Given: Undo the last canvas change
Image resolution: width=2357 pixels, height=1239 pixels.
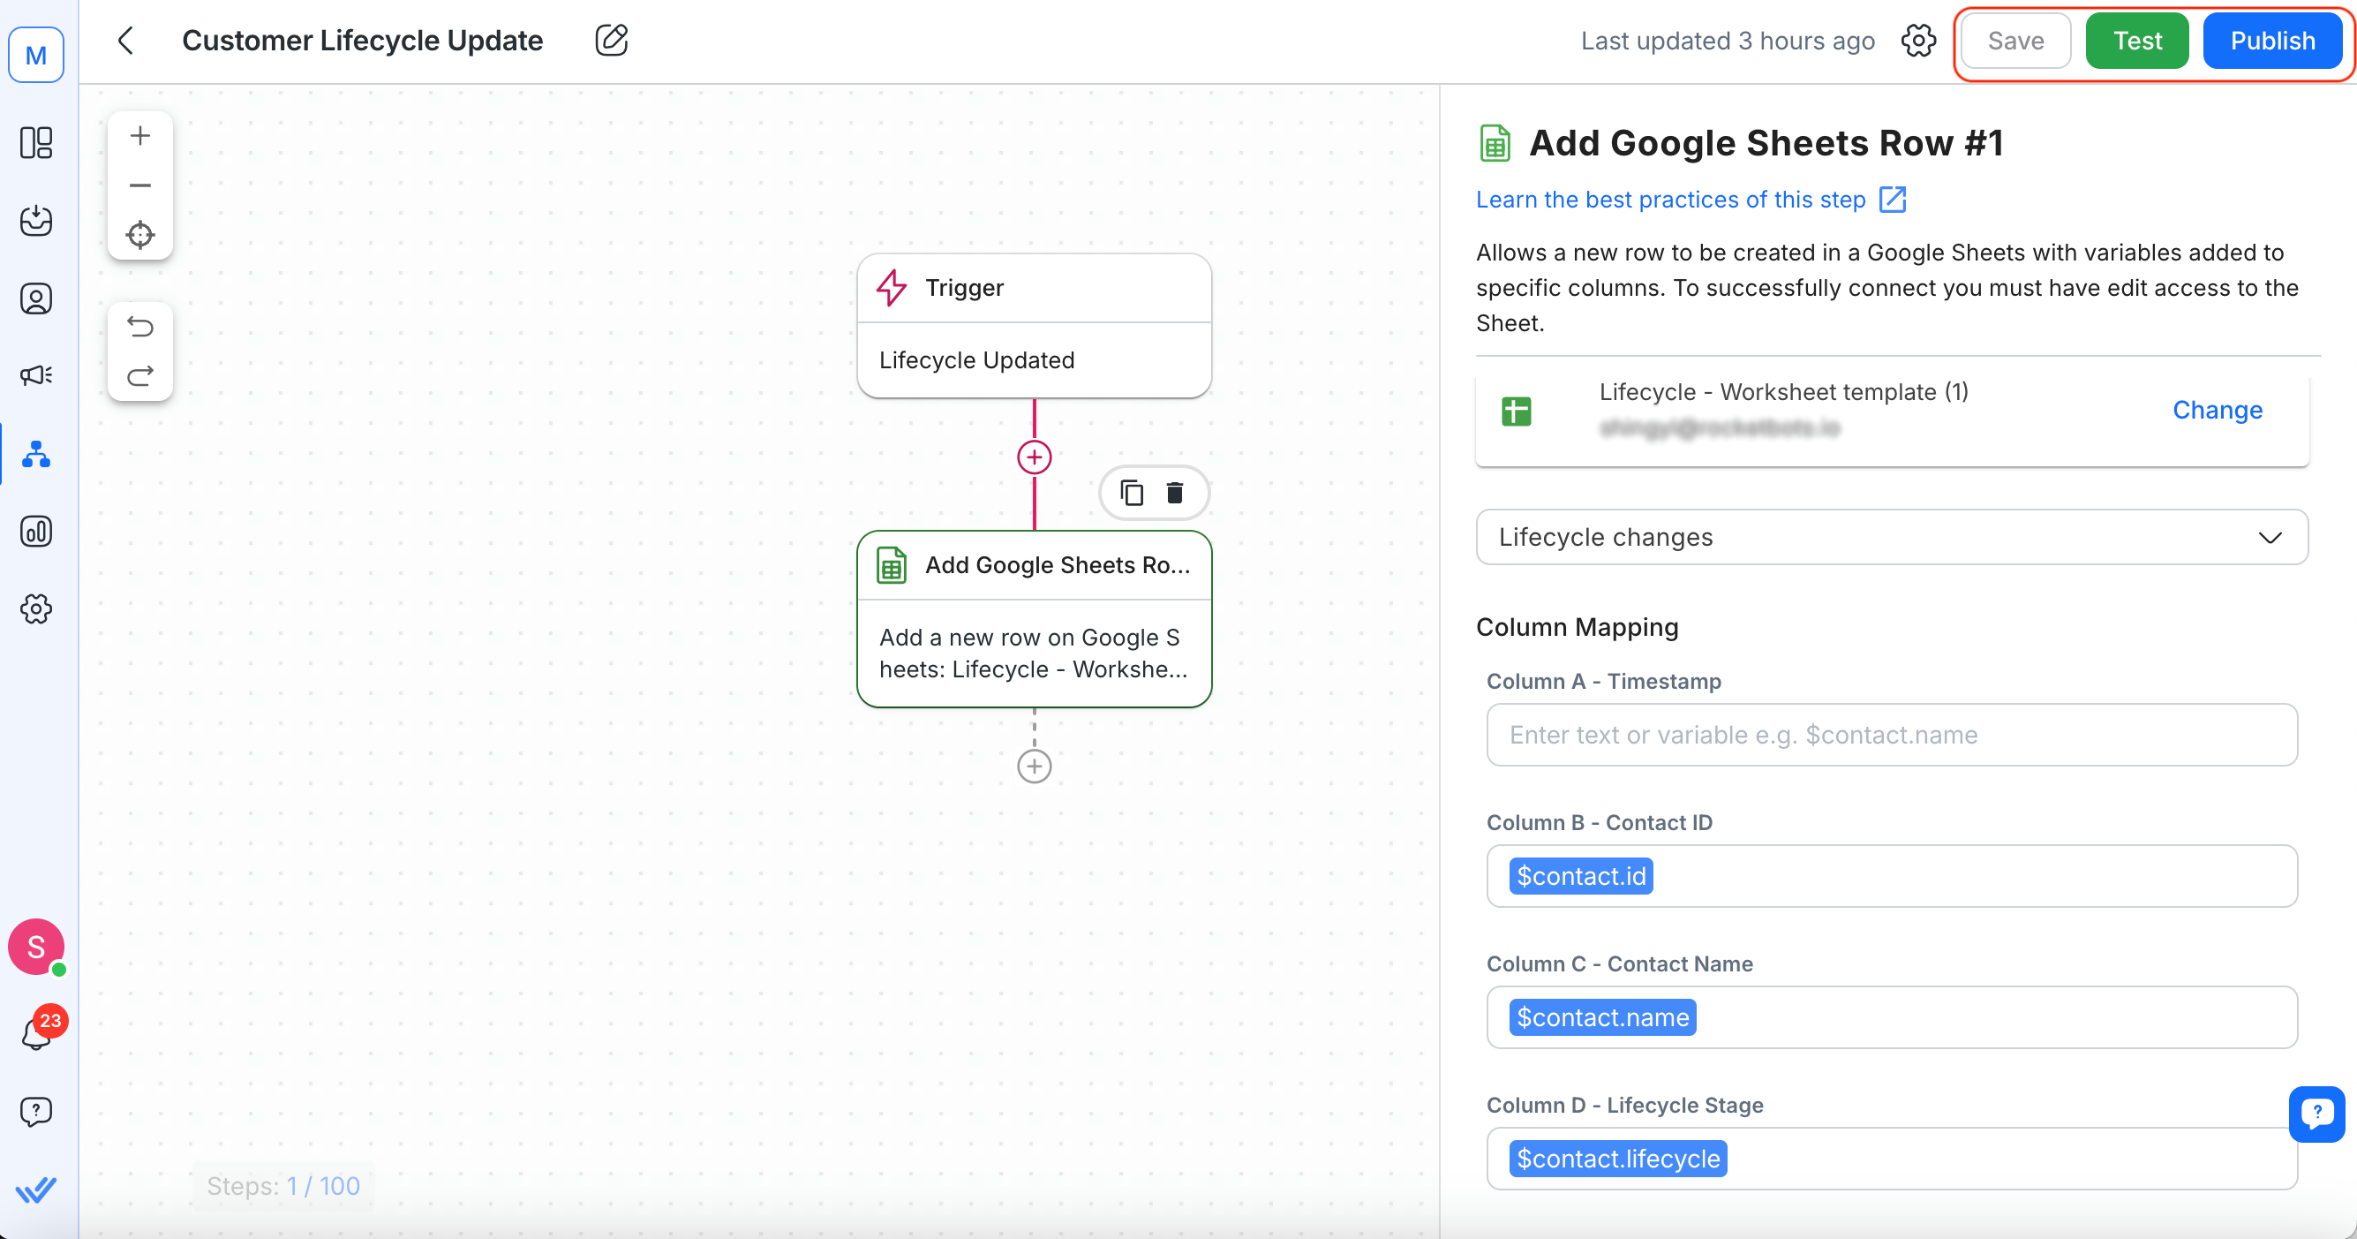Looking at the screenshot, I should 140,327.
